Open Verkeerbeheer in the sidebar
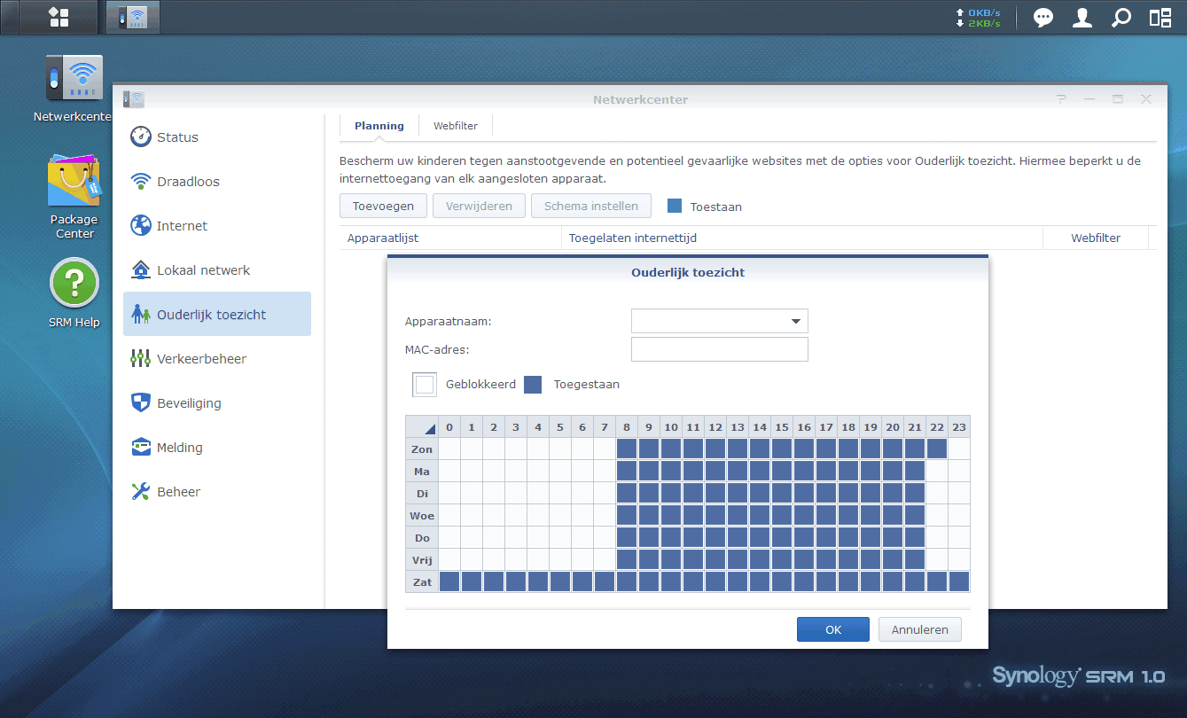Image resolution: width=1187 pixels, height=718 pixels. (x=201, y=359)
